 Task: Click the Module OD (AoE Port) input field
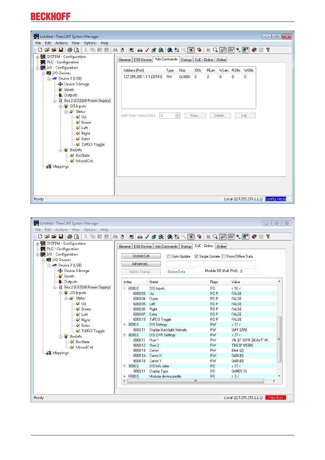(247, 272)
